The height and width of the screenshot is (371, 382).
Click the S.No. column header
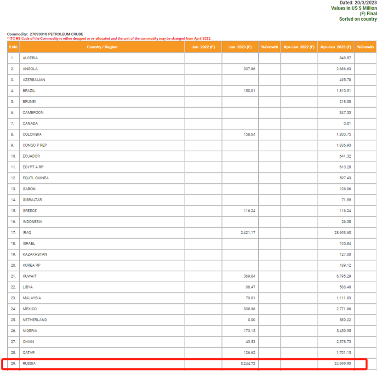coord(13,47)
